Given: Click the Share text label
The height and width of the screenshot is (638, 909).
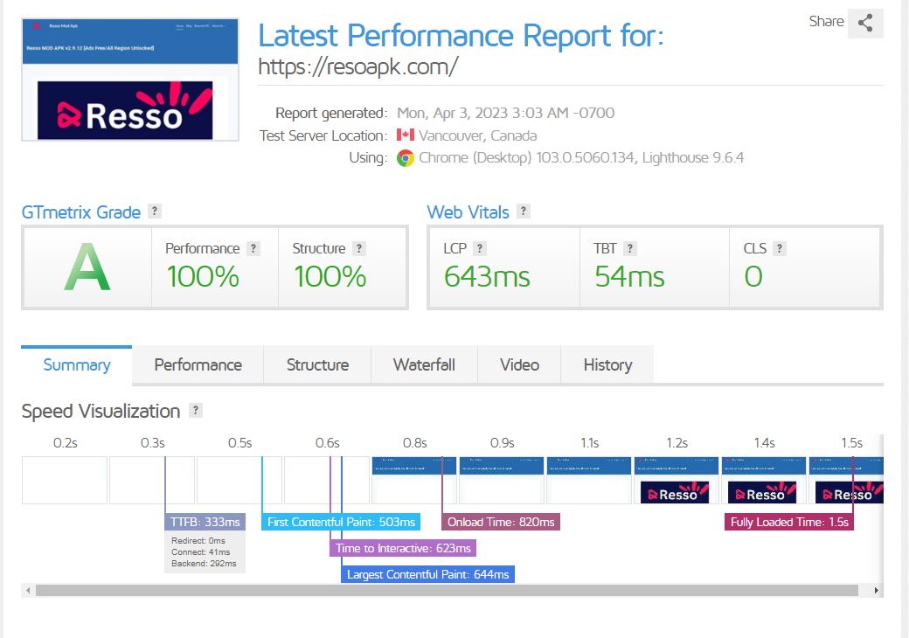Looking at the screenshot, I should [826, 23].
